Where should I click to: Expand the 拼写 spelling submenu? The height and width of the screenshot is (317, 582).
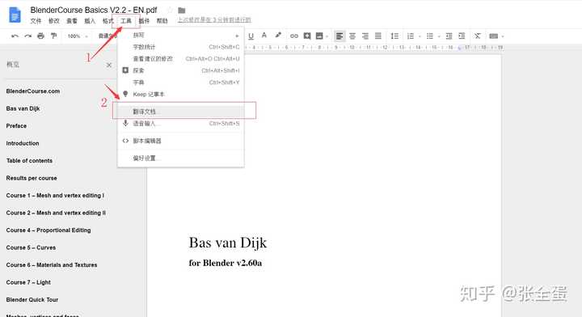pyautogui.click(x=181, y=36)
